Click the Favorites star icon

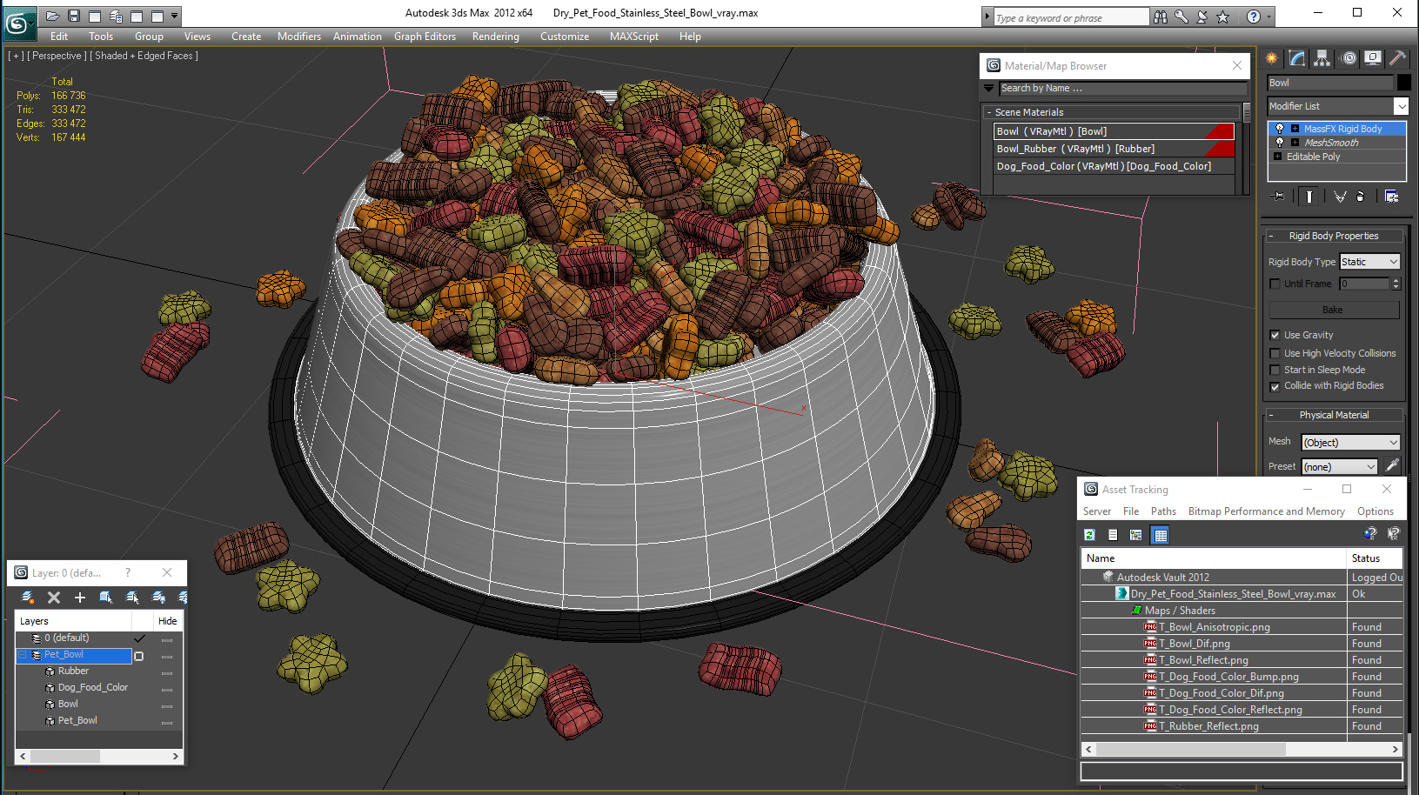click(x=1222, y=17)
